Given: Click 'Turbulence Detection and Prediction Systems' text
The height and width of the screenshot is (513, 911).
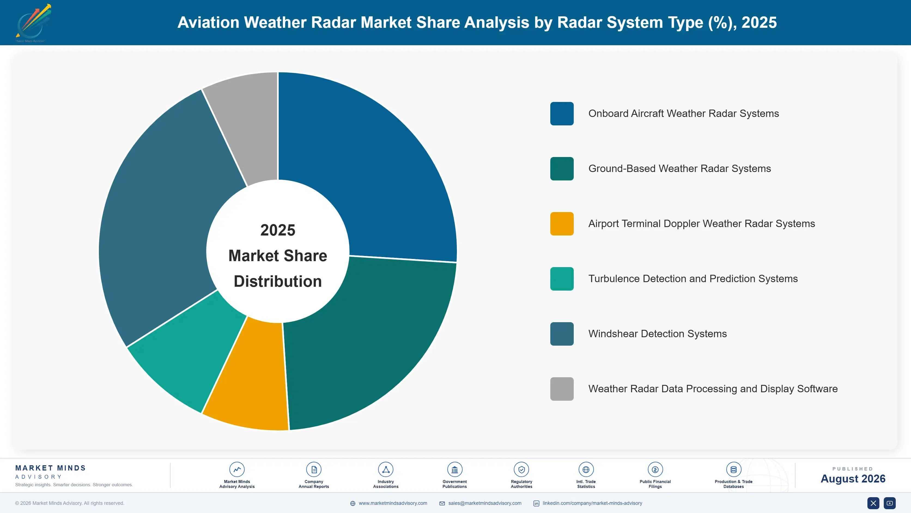Looking at the screenshot, I should click(x=693, y=279).
